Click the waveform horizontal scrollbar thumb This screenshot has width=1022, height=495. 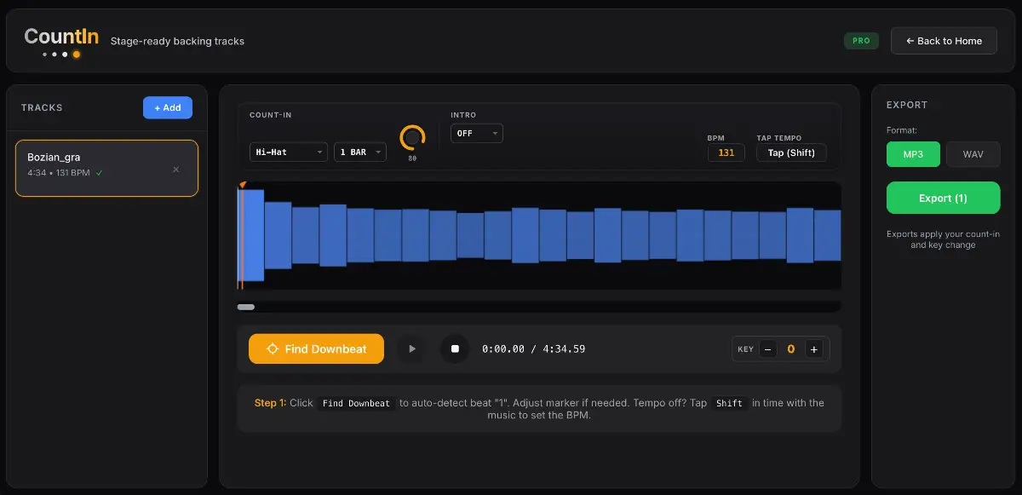pyautogui.click(x=246, y=307)
